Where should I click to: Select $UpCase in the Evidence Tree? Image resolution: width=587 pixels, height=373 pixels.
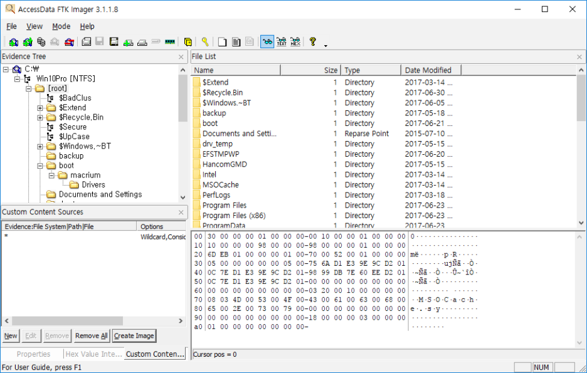(x=74, y=137)
